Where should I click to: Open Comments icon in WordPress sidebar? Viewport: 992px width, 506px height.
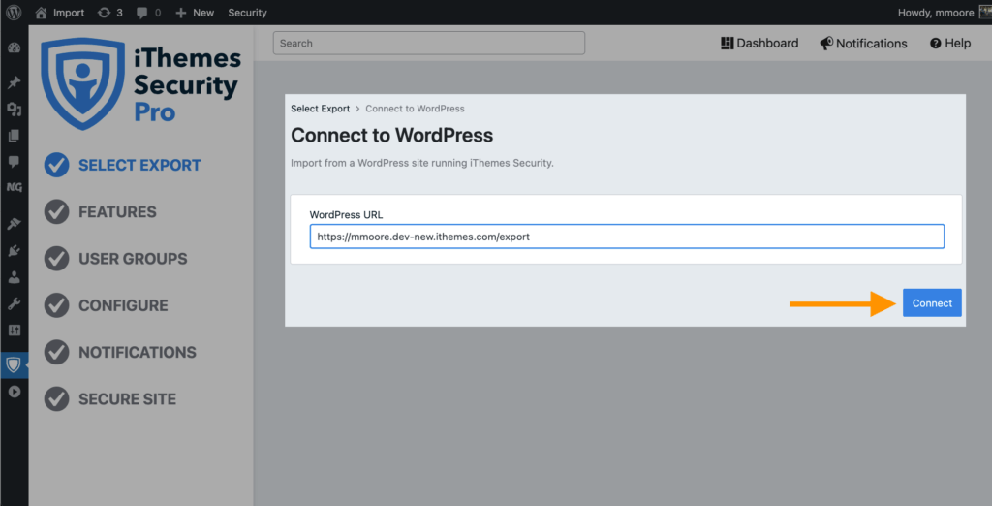pos(14,162)
